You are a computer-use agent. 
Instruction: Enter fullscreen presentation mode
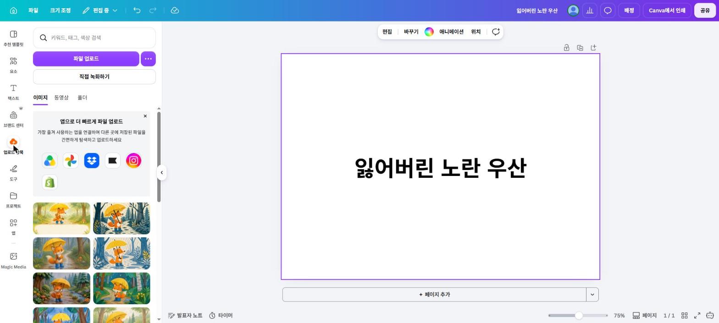pos(697,315)
